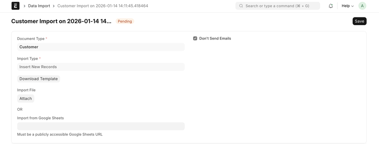
Task: Click the Don't Send Emails label
Action: click(215, 38)
